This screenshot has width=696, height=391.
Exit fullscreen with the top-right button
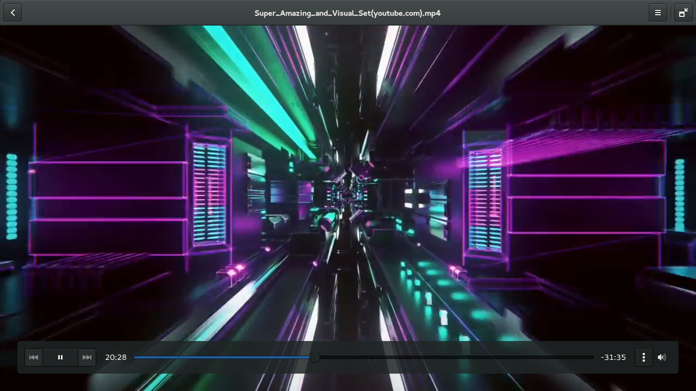(x=683, y=12)
